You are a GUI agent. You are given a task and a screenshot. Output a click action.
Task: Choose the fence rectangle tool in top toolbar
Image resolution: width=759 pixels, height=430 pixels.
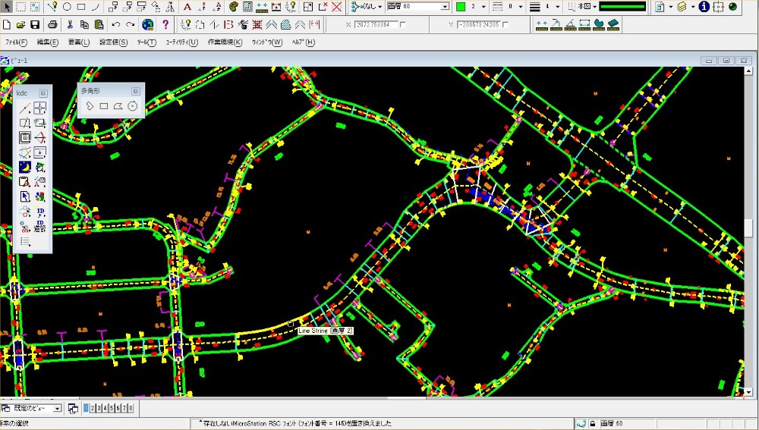pyautogui.click(x=20, y=7)
